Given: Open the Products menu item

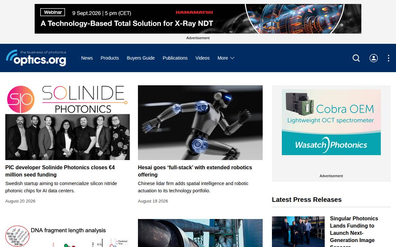Looking at the screenshot, I should [110, 58].
